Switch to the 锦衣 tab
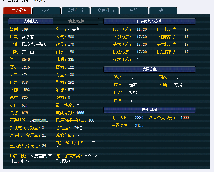 click(163, 10)
